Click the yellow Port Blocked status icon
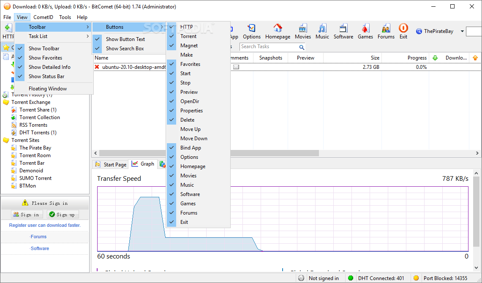The image size is (482, 283). click(416, 278)
